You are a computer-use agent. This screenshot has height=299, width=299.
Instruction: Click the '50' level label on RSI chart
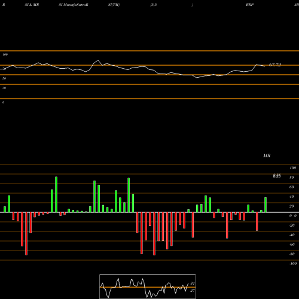[x=4, y=78]
